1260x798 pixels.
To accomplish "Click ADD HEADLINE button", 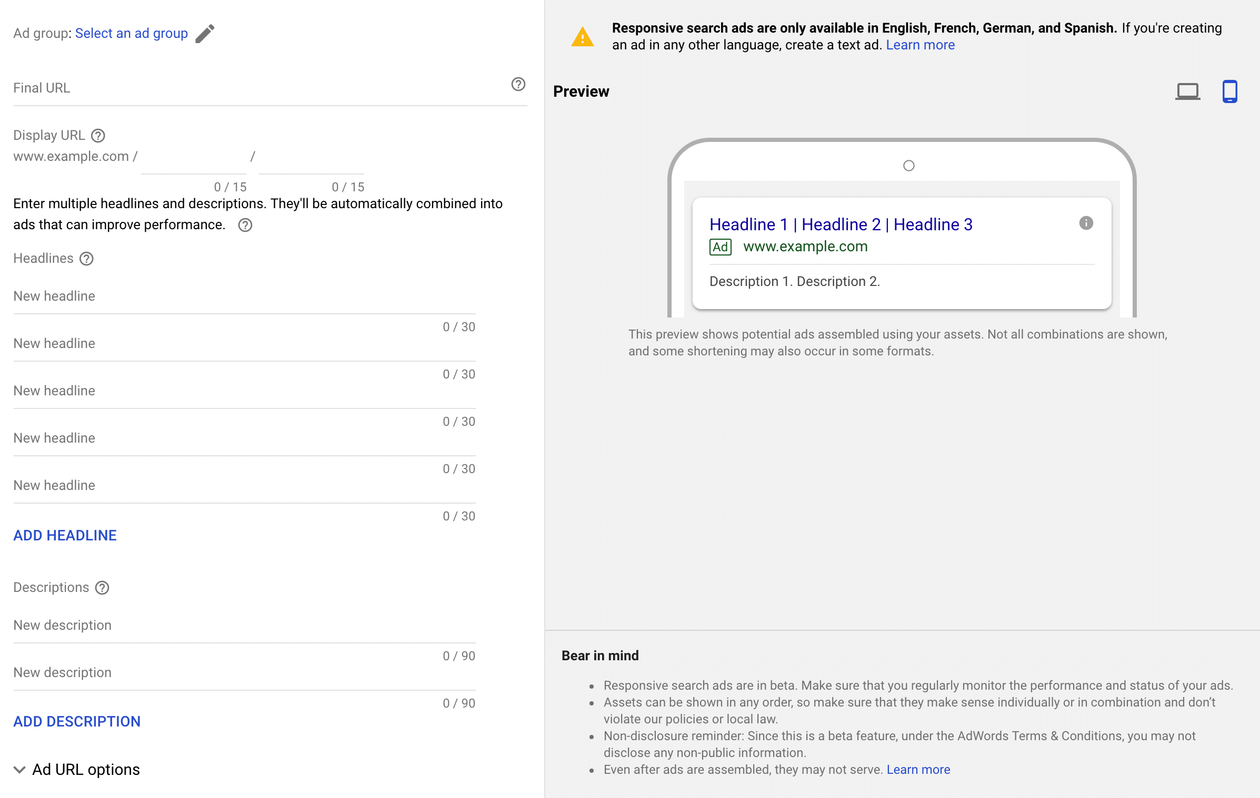I will coord(65,535).
